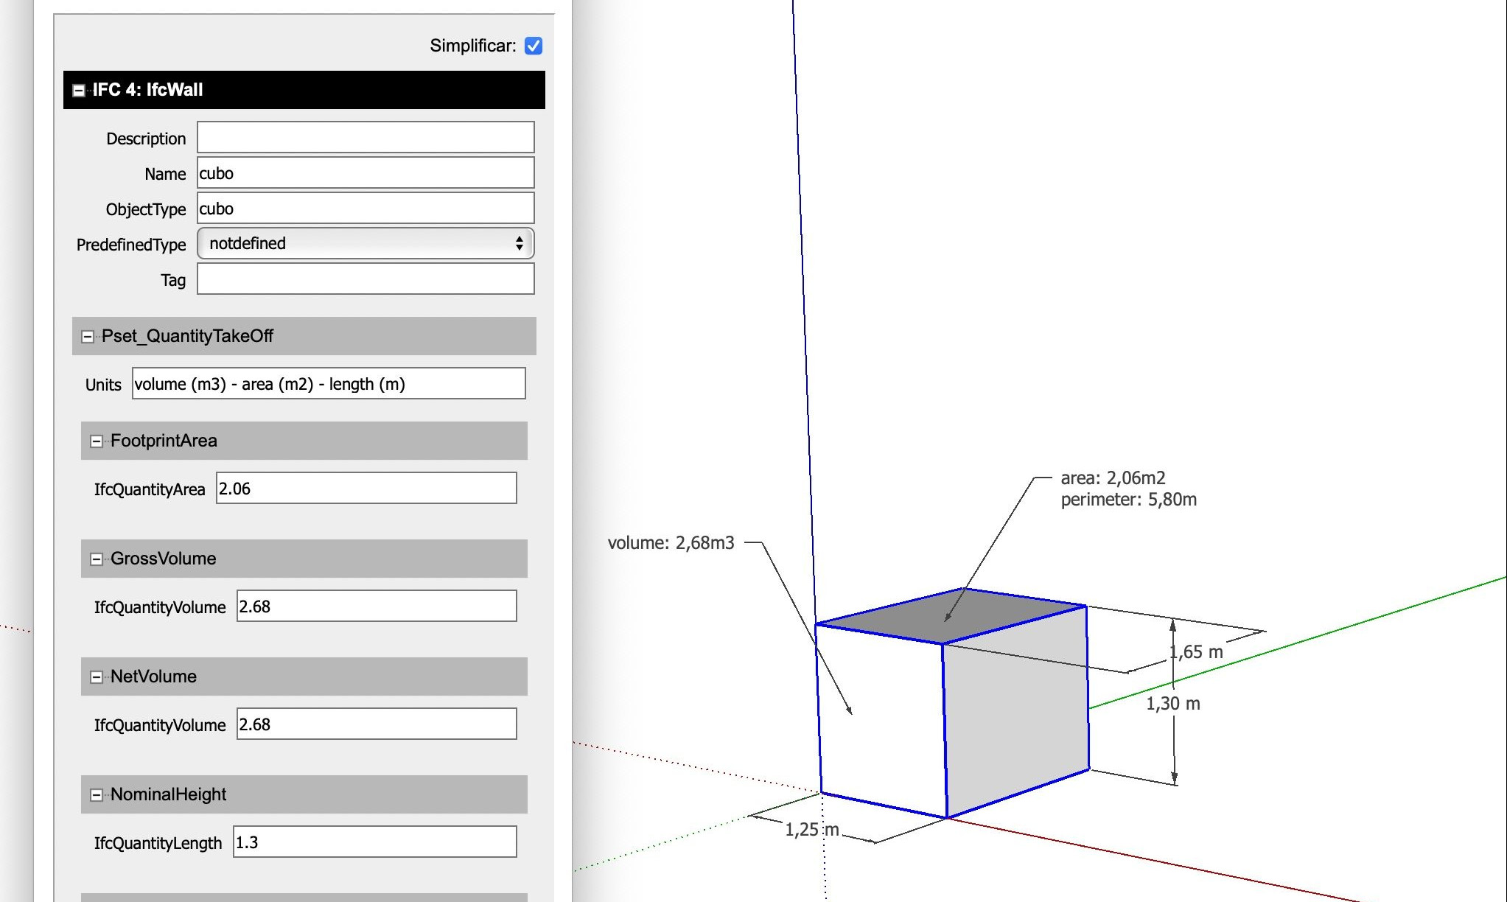Screen dimensions: 1507x902
Task: Select the '1,30 m' height dimension
Action: 1173,704
